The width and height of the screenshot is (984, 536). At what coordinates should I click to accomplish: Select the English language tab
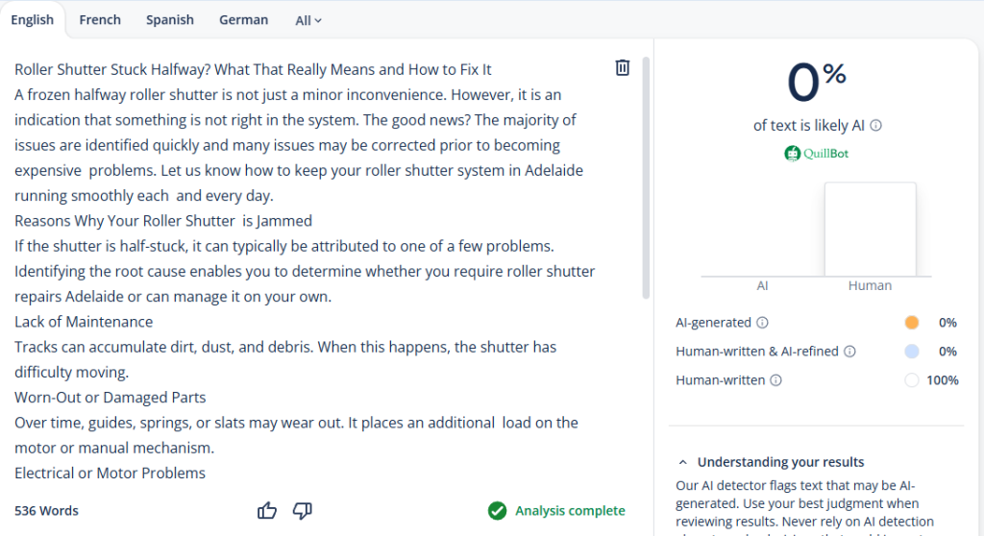tap(33, 19)
